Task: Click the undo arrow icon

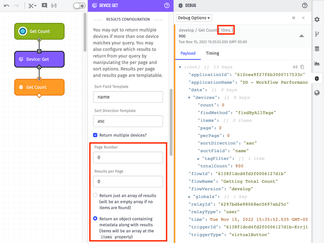Action: click(7, 6)
